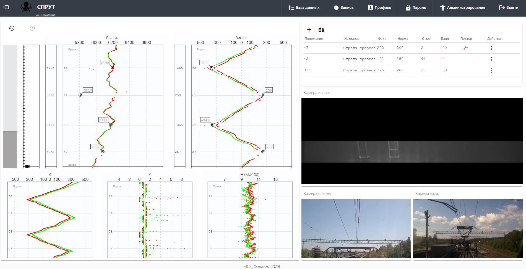Click 'Стрела провеса 191' row text

363,59
